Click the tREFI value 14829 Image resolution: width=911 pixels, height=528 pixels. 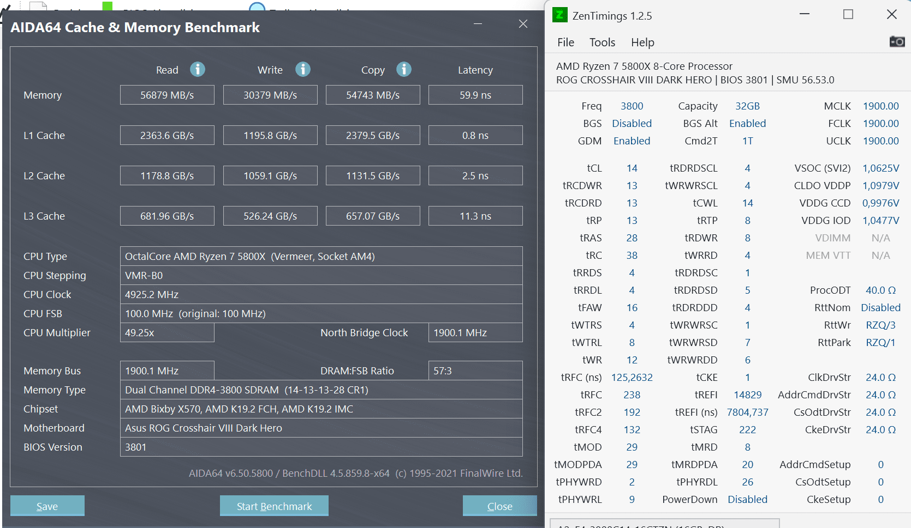(x=748, y=395)
